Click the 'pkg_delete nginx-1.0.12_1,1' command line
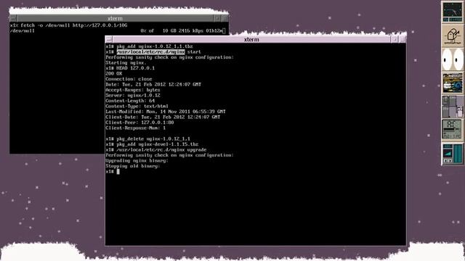Image resolution: width=465 pixels, height=261 pixels. pos(148,138)
